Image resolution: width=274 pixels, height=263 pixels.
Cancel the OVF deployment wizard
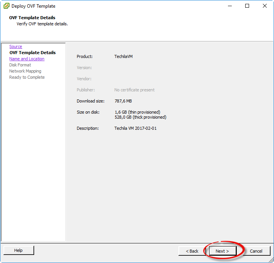(256, 251)
